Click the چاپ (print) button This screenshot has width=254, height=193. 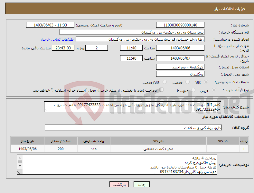141,184
